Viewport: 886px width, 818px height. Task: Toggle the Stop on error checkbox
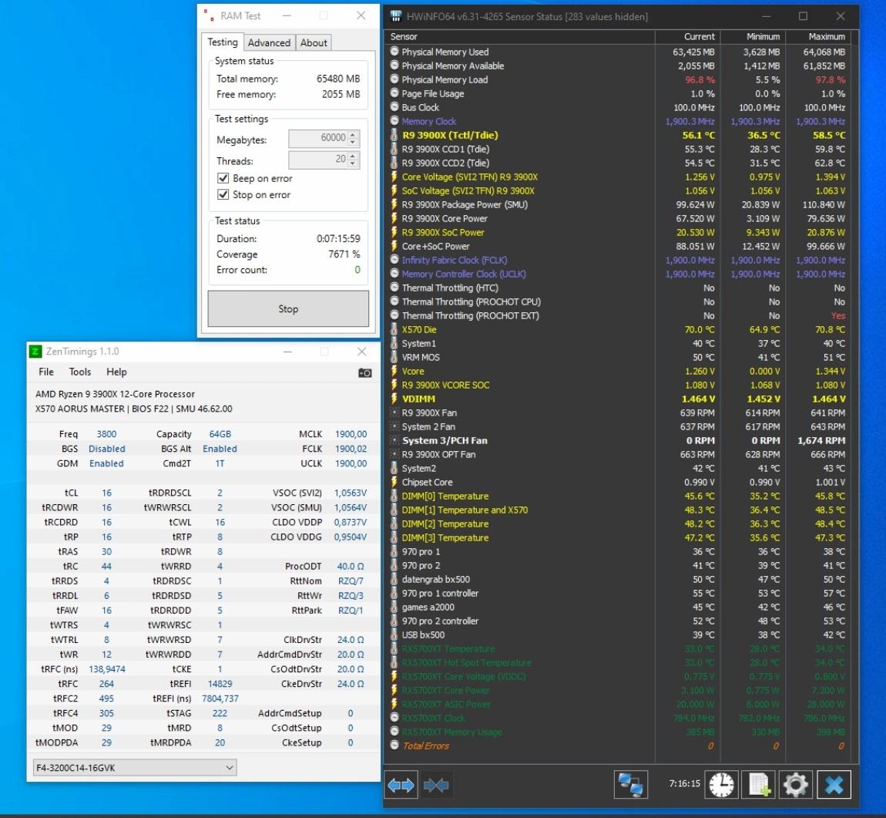(223, 194)
